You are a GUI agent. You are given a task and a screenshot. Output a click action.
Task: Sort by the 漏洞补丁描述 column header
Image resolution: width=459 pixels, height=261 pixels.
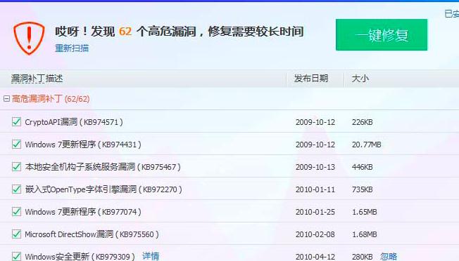click(37, 79)
